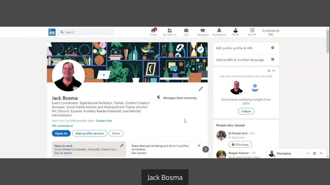Click the scrollbar down arrow

(x=328, y=156)
